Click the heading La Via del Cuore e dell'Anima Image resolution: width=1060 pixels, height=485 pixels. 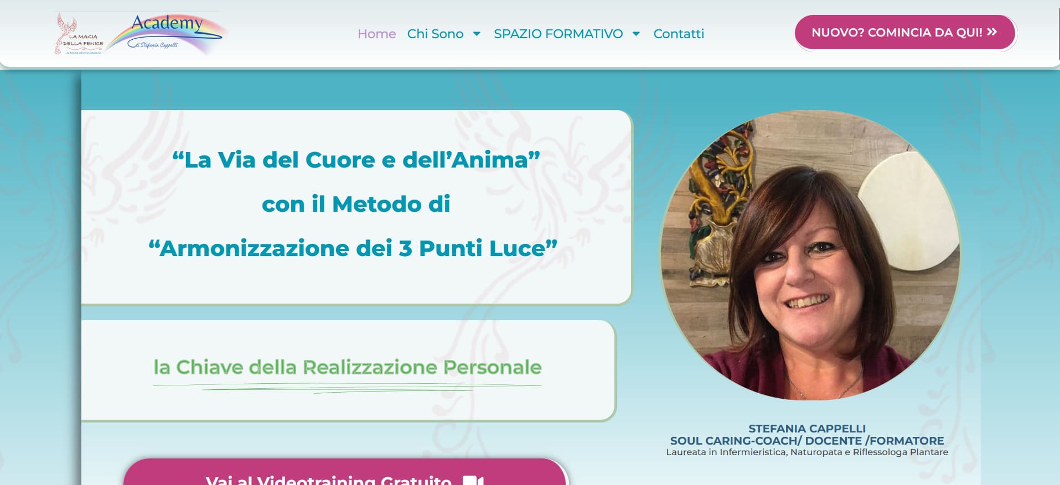tap(356, 160)
